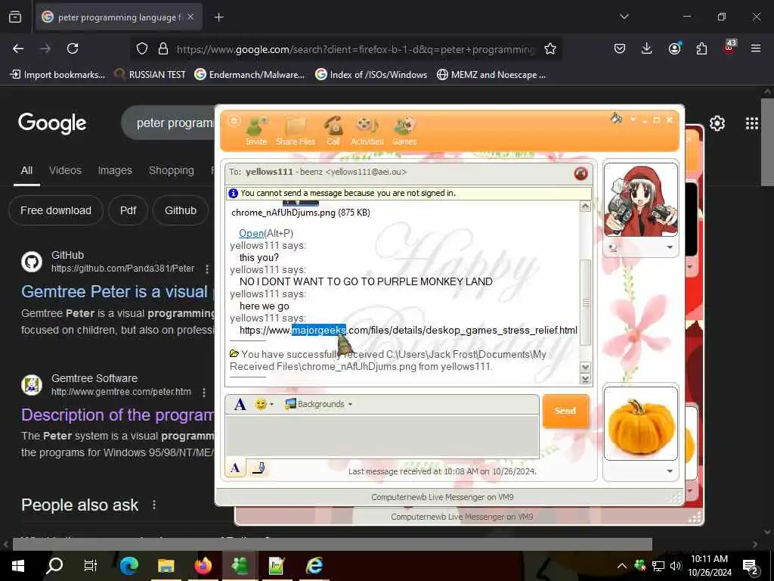
Task: Open the Windows Start menu
Action: pyautogui.click(x=18, y=566)
